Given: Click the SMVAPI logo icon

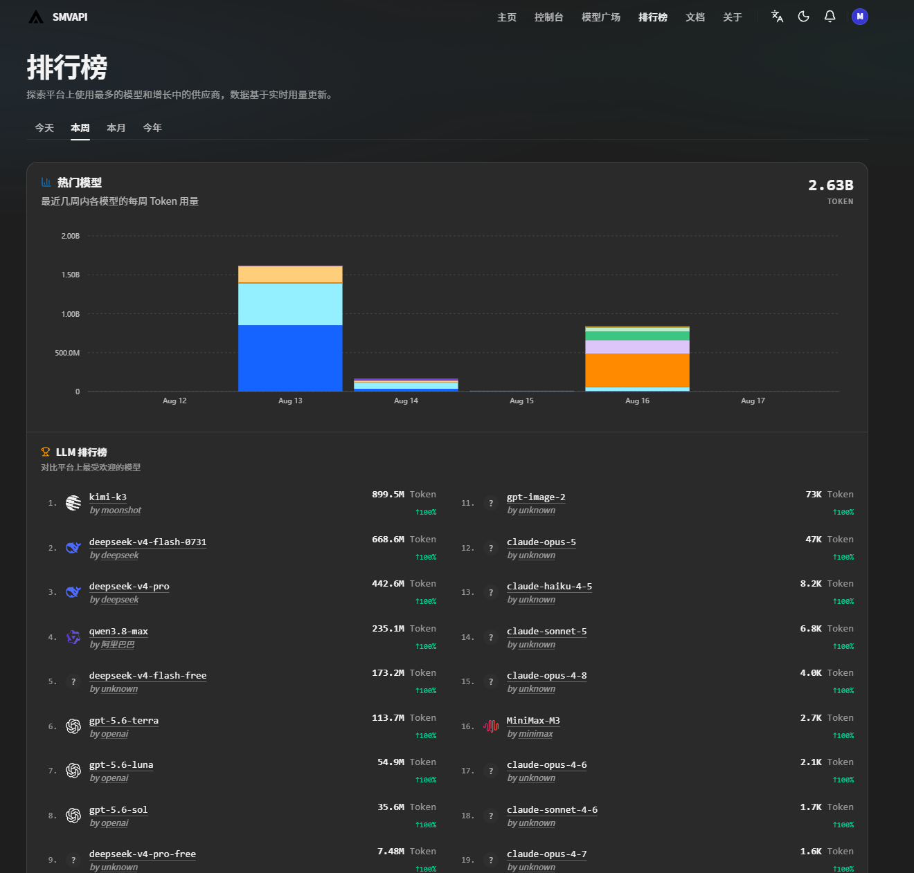Looking at the screenshot, I should coord(36,17).
